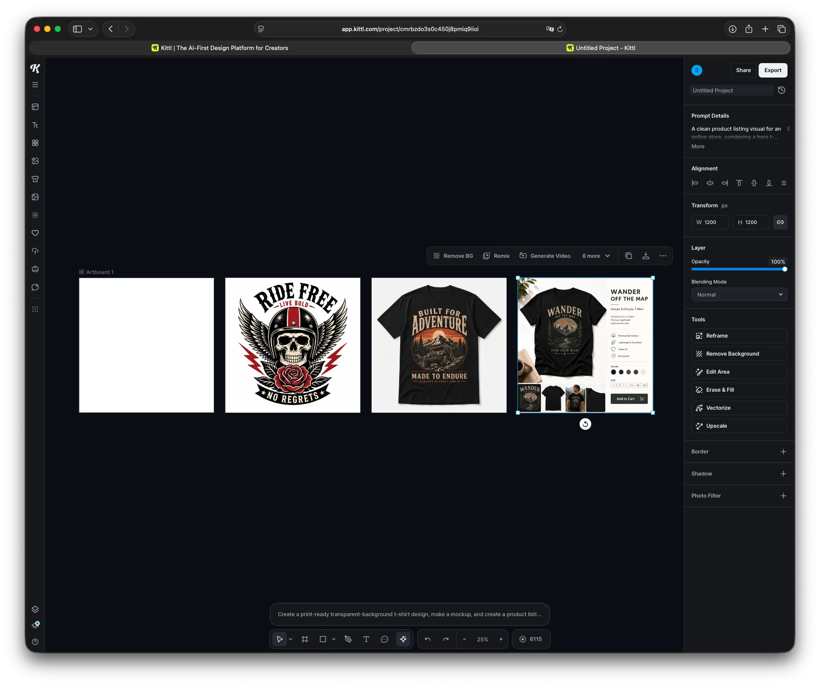Select the Comment tool

click(x=385, y=639)
